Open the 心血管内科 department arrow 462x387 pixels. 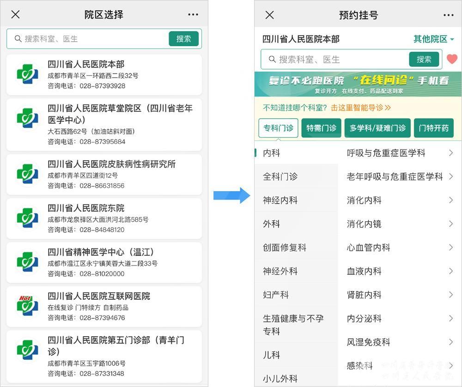(451, 248)
